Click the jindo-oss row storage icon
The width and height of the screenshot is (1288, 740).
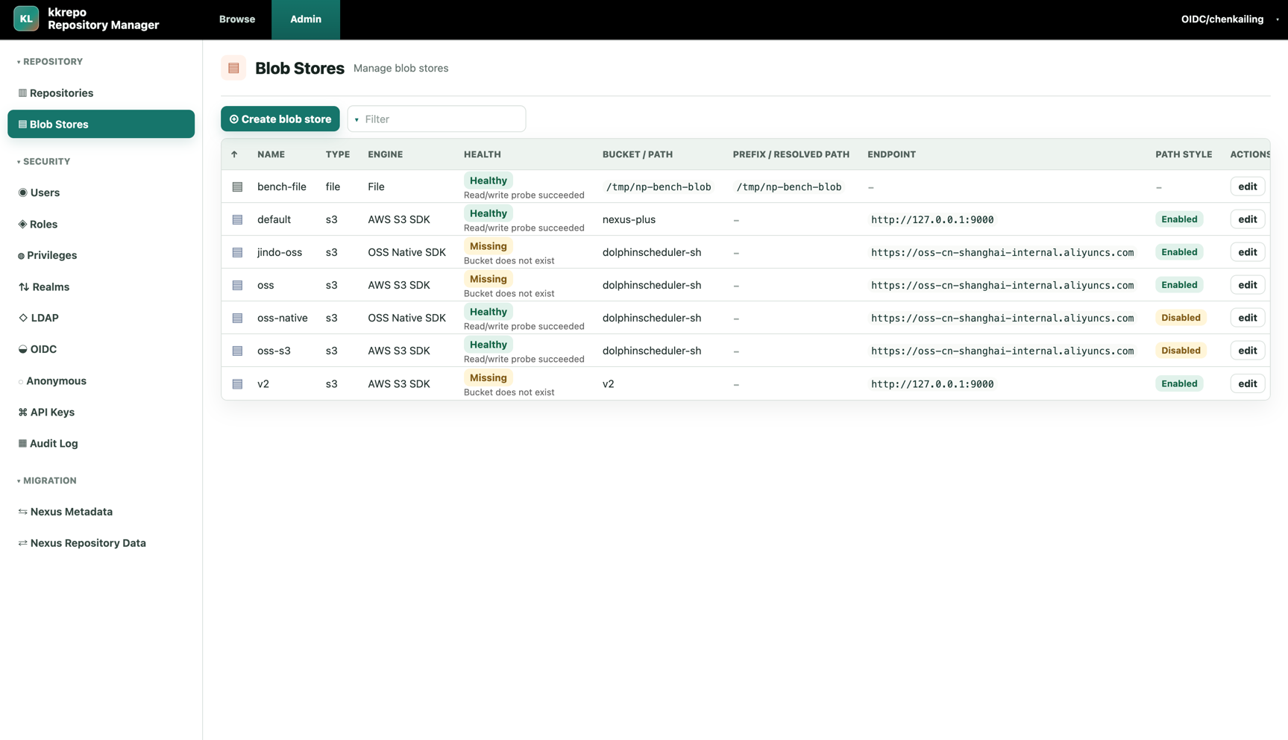tap(237, 252)
